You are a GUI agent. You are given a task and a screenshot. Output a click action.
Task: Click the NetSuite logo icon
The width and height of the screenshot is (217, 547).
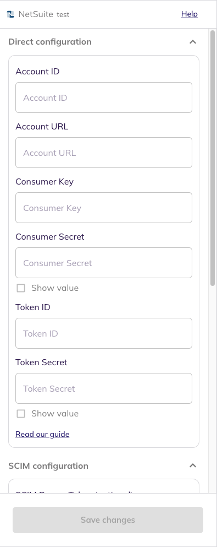coord(11,14)
